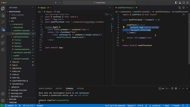Open Run and Debug view
This screenshot has height=107, width=190.
tap(3, 36)
